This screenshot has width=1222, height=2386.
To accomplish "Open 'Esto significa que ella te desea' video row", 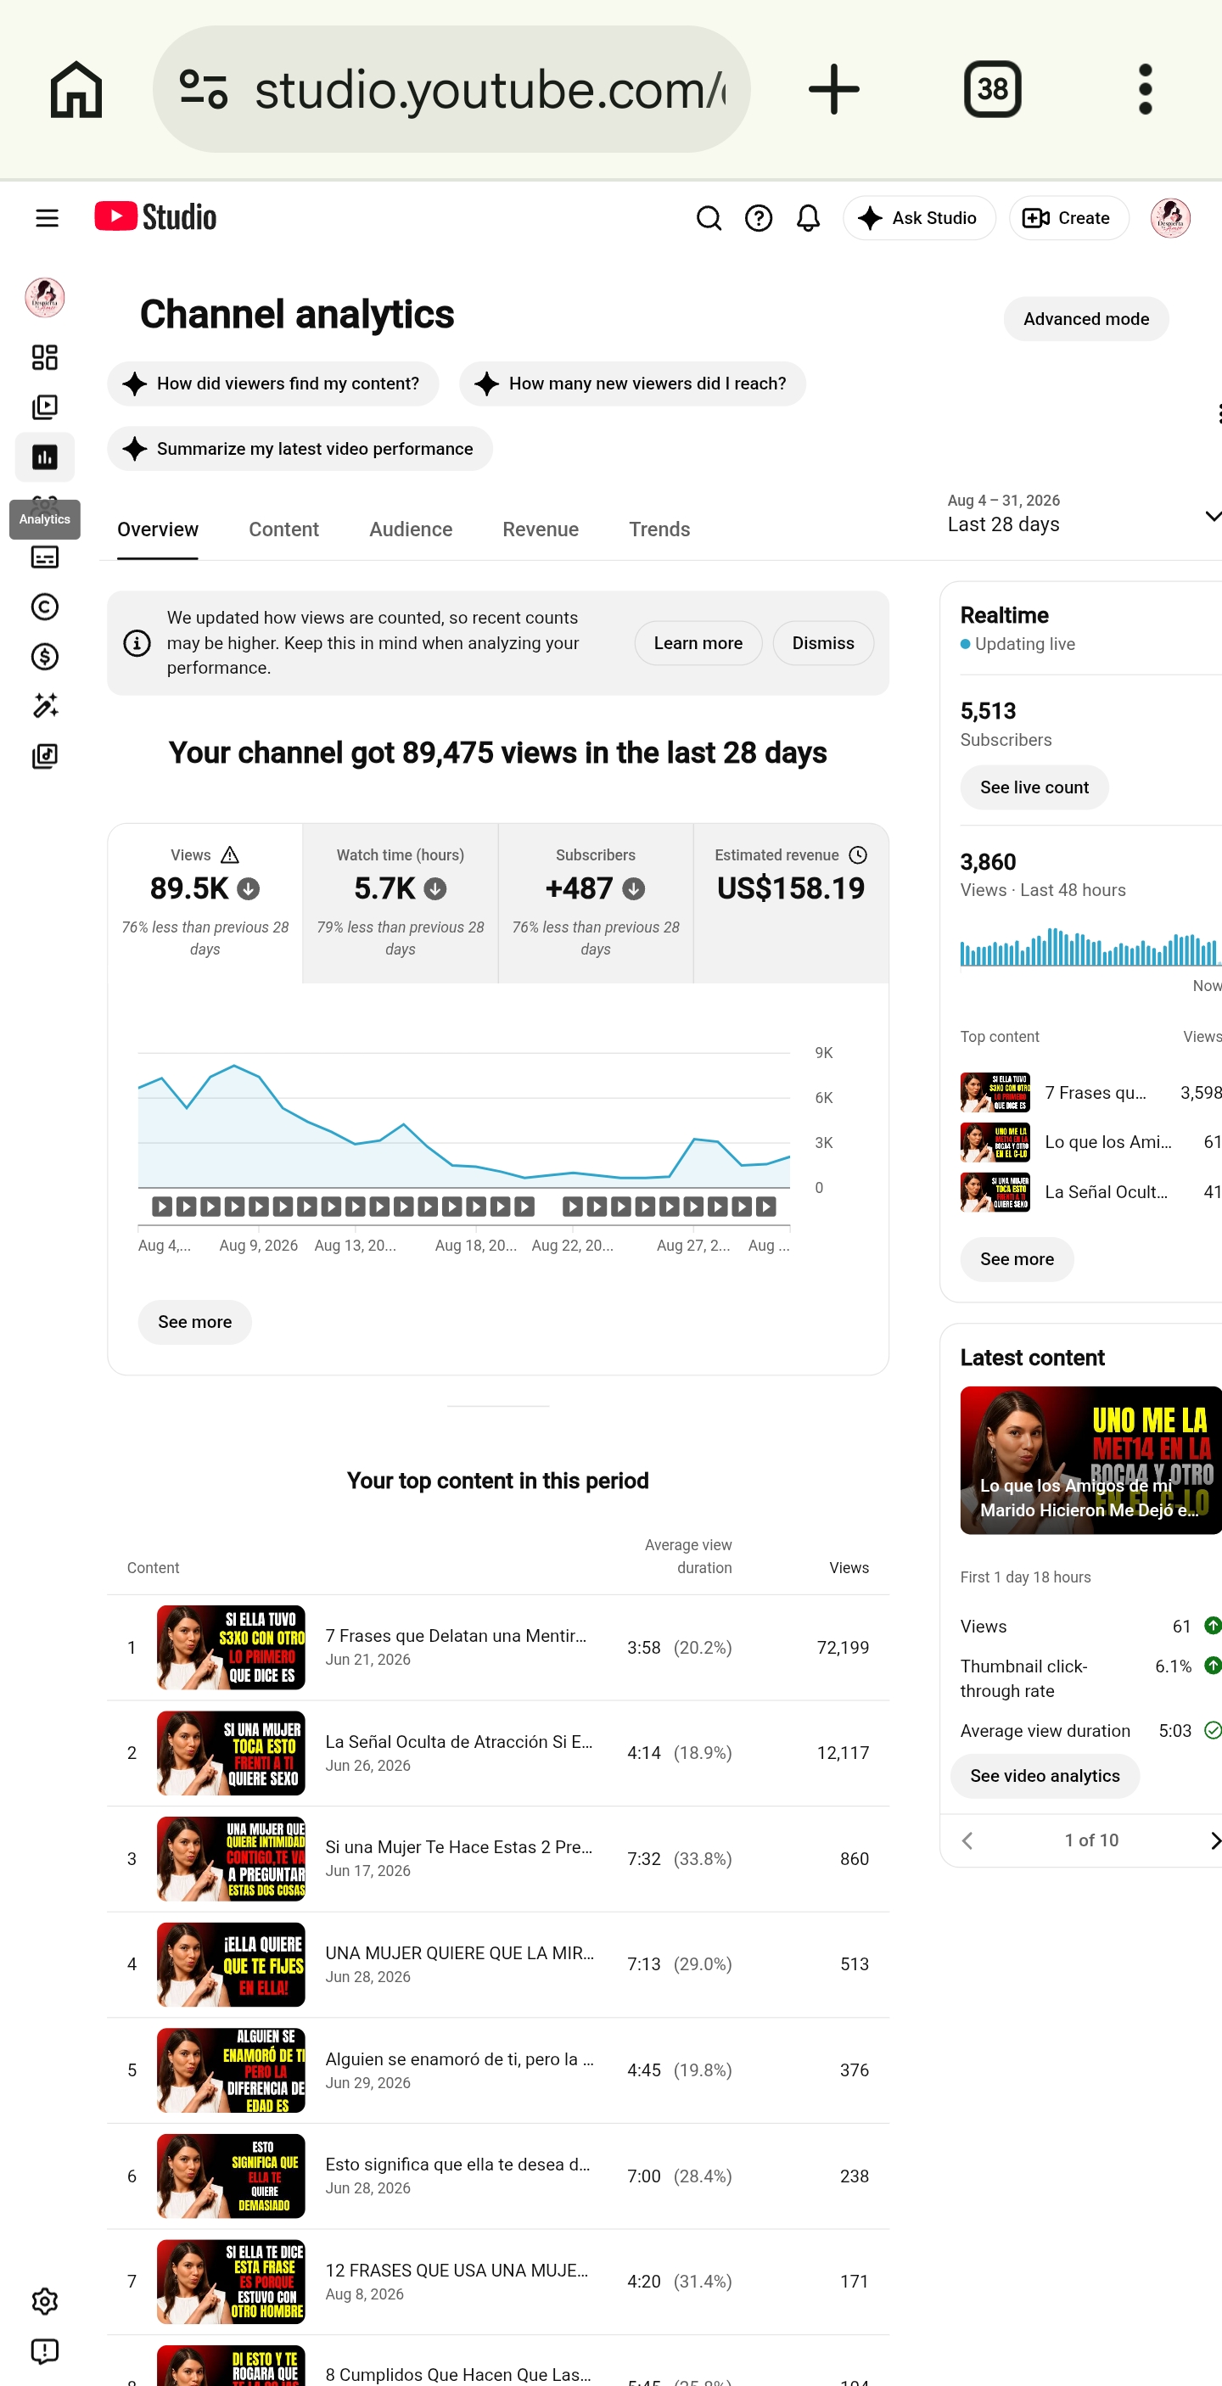I will point(497,2175).
